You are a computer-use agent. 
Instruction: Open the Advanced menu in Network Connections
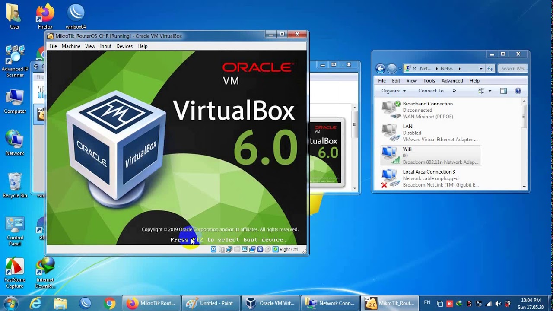(x=452, y=81)
